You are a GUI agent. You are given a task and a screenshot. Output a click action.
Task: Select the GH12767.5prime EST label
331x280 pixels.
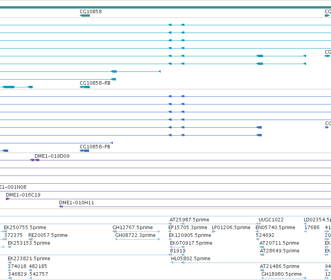(x=133, y=228)
